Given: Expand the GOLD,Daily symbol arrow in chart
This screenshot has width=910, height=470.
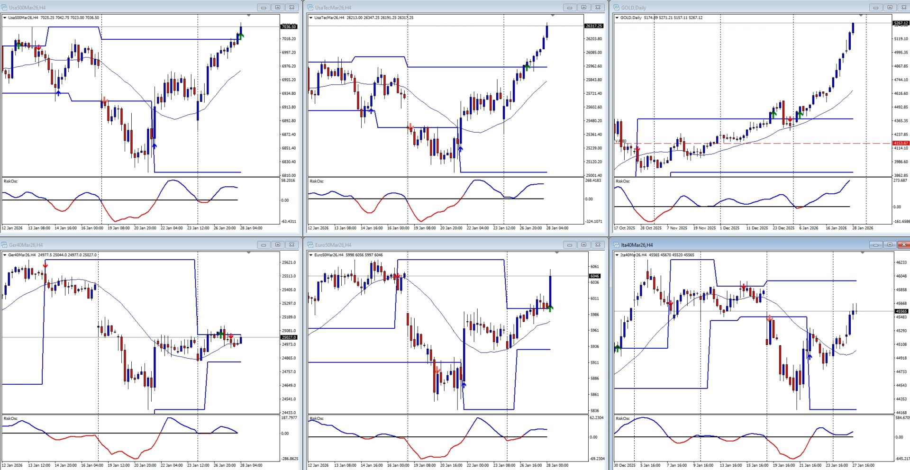Looking at the screenshot, I should (x=617, y=18).
